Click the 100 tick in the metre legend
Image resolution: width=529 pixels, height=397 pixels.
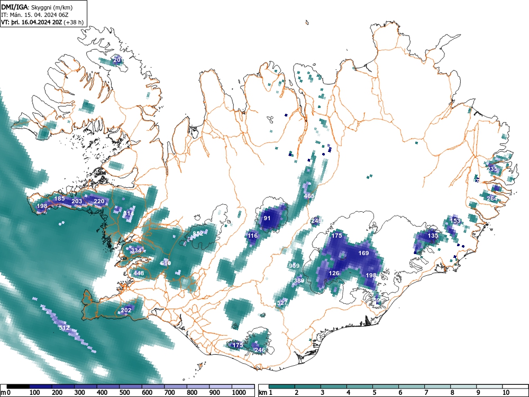[x=35, y=393]
